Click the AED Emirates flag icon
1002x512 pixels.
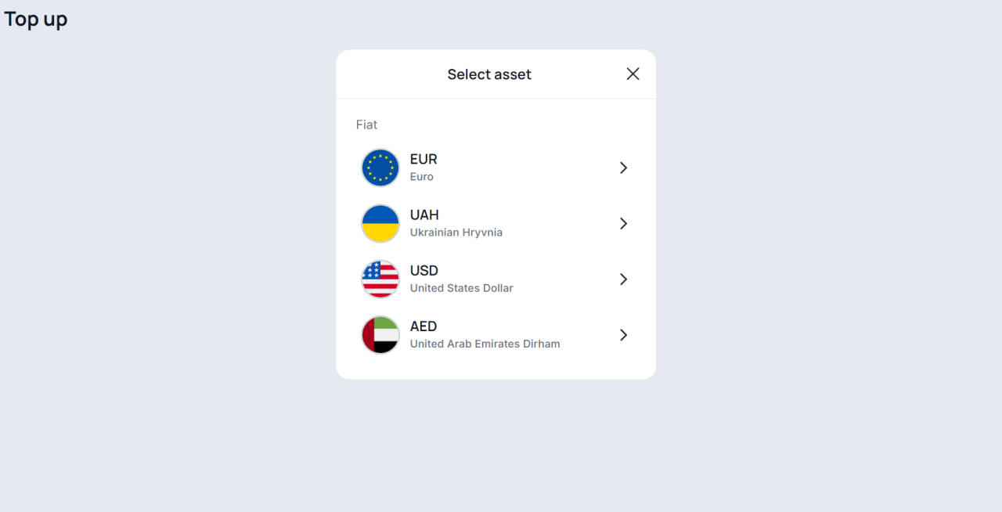[x=380, y=334]
